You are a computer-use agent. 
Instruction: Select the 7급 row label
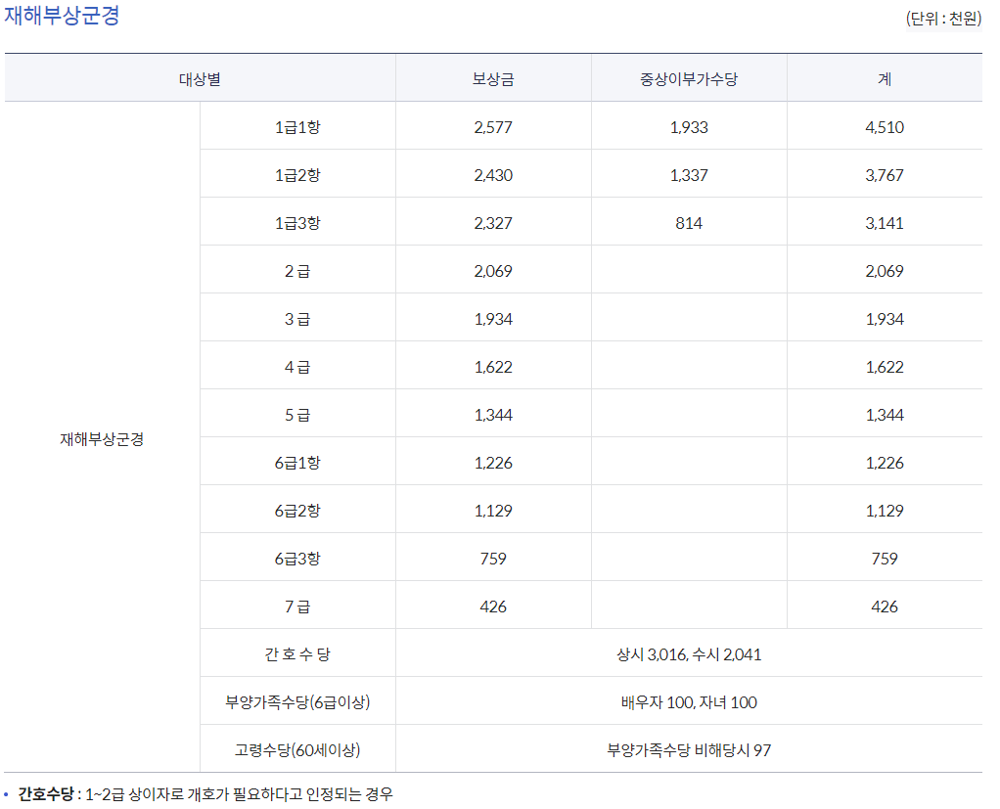tap(296, 606)
